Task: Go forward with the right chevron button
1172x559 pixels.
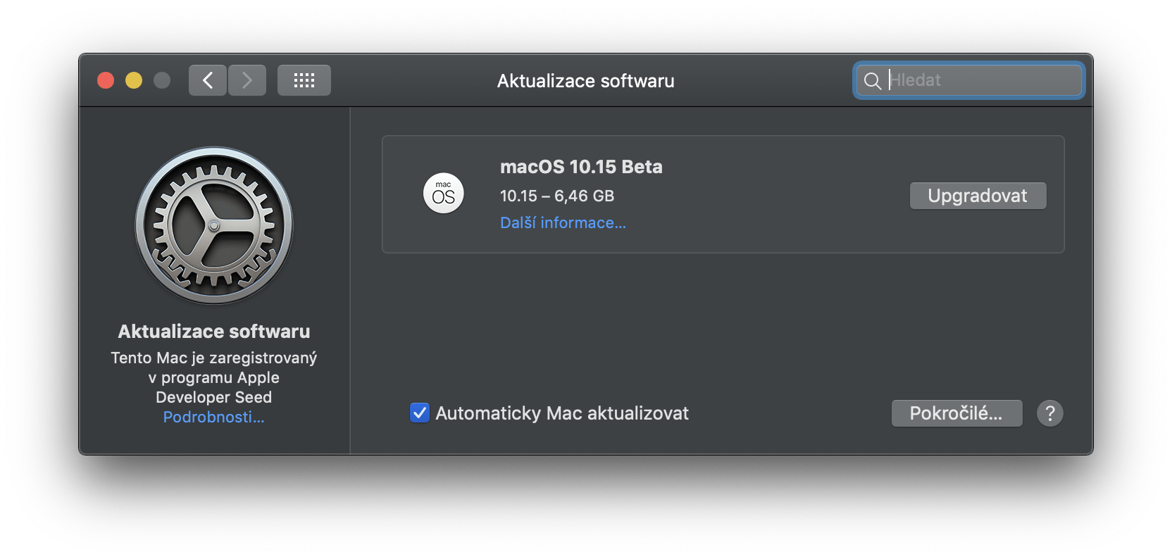Action: click(x=247, y=80)
